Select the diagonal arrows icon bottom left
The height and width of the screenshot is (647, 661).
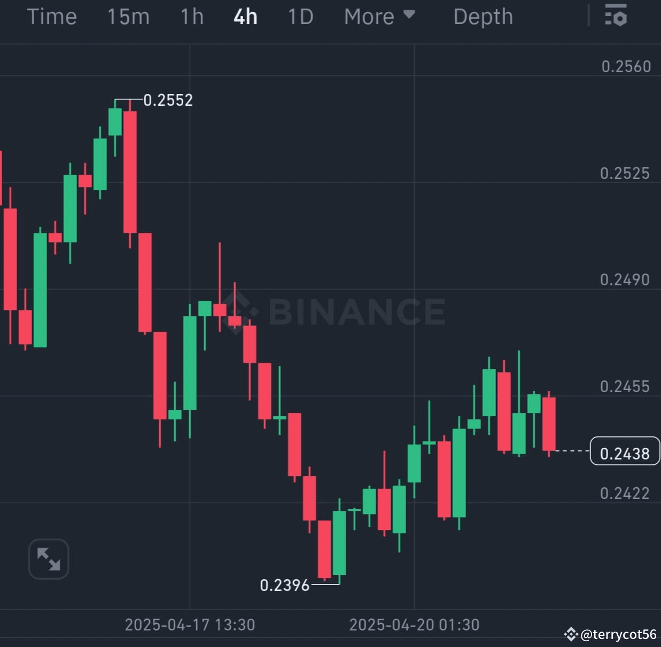click(x=49, y=559)
